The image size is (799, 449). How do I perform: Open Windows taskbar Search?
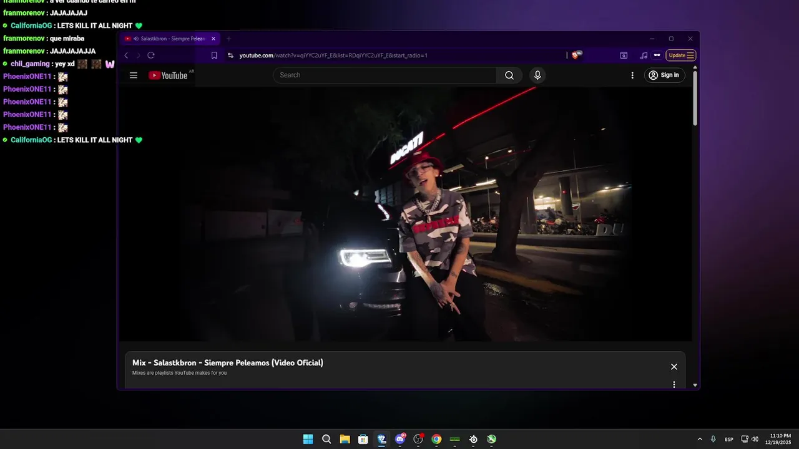tap(326, 439)
